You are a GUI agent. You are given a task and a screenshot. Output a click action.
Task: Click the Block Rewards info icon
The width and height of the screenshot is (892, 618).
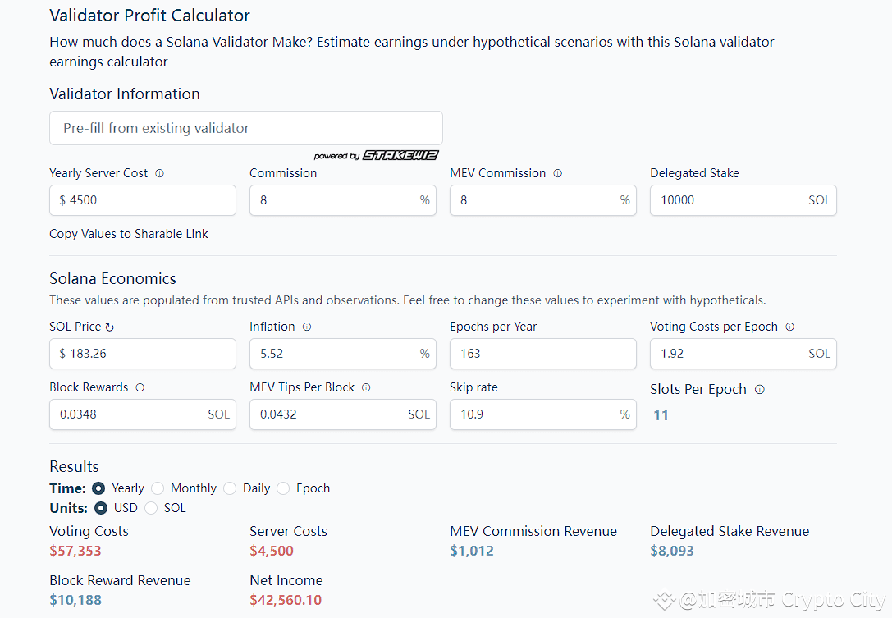140,387
